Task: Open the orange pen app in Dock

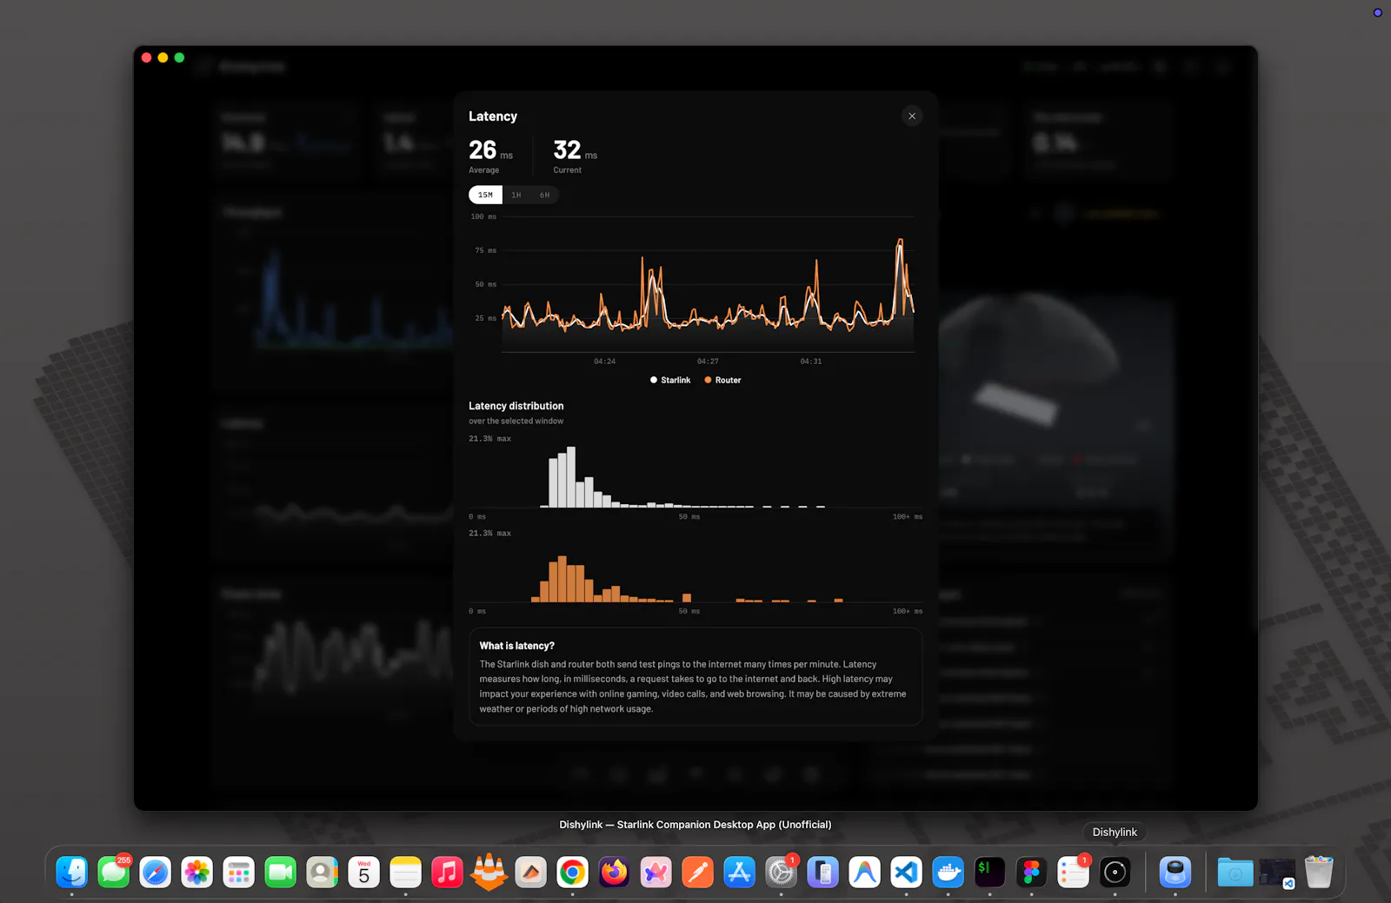Action: click(698, 872)
